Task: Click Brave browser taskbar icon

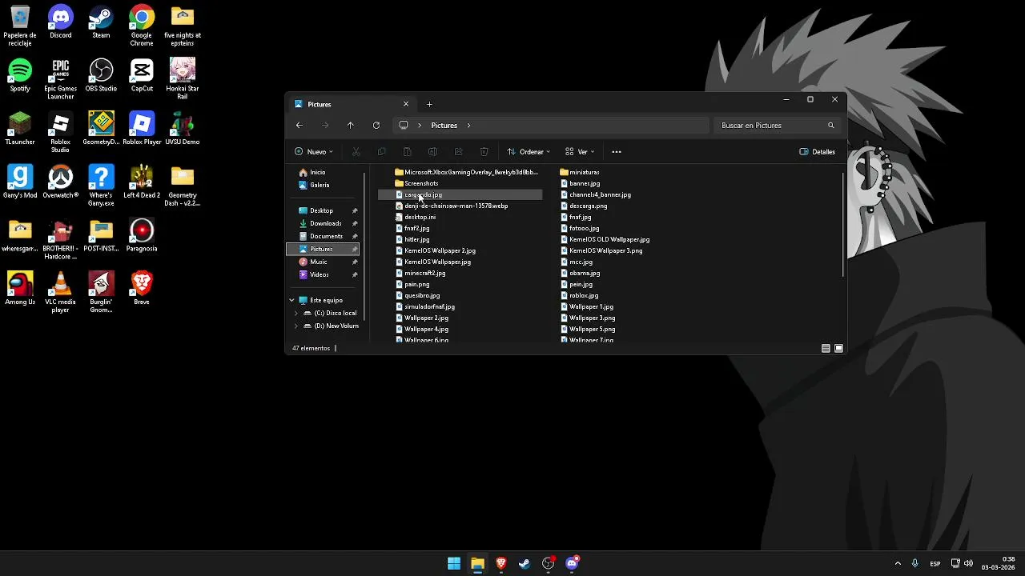Action: pos(501,564)
